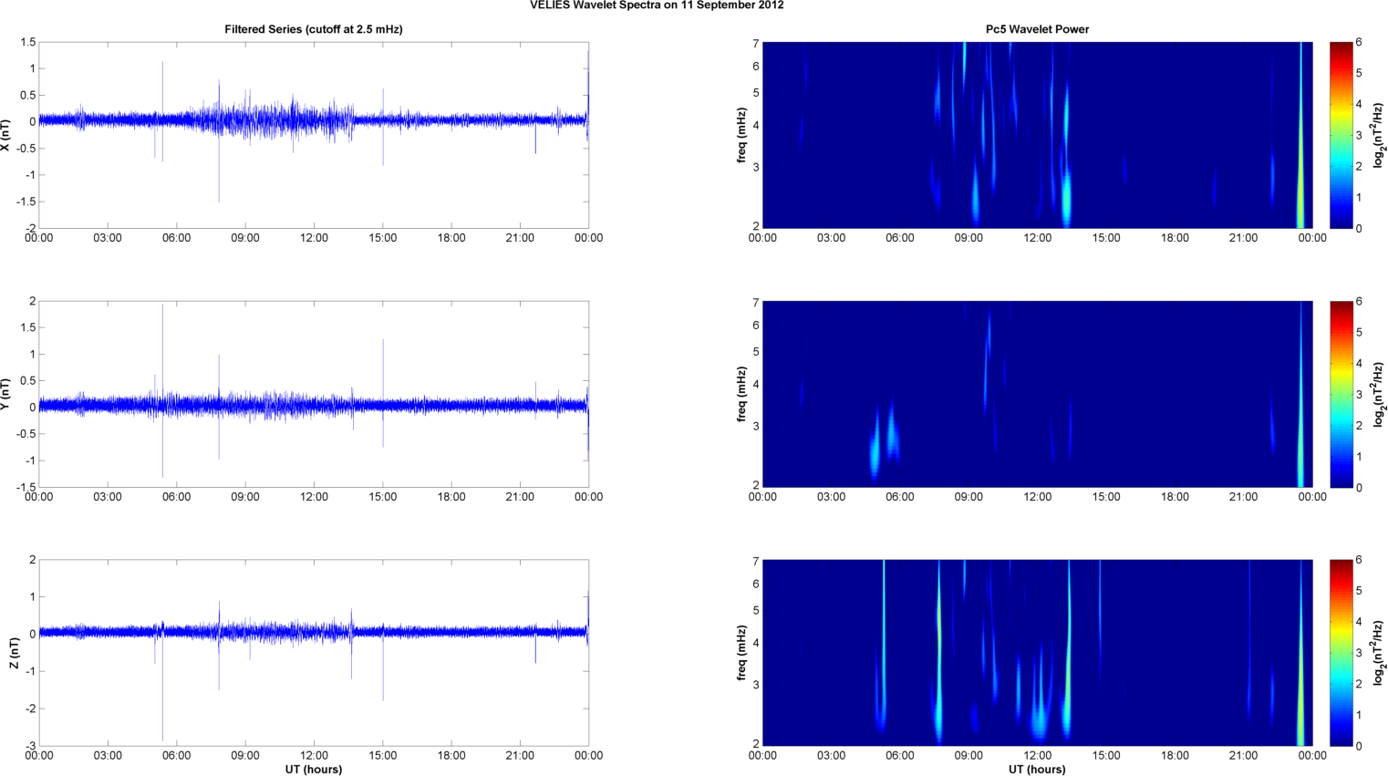This screenshot has height=776, width=1388.
Task: Click "UT (hours)" under the bottom wavelet spectrogram
Action: [x=1037, y=770]
